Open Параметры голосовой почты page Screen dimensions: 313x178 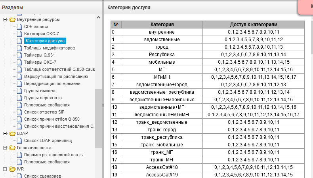tap(54, 155)
